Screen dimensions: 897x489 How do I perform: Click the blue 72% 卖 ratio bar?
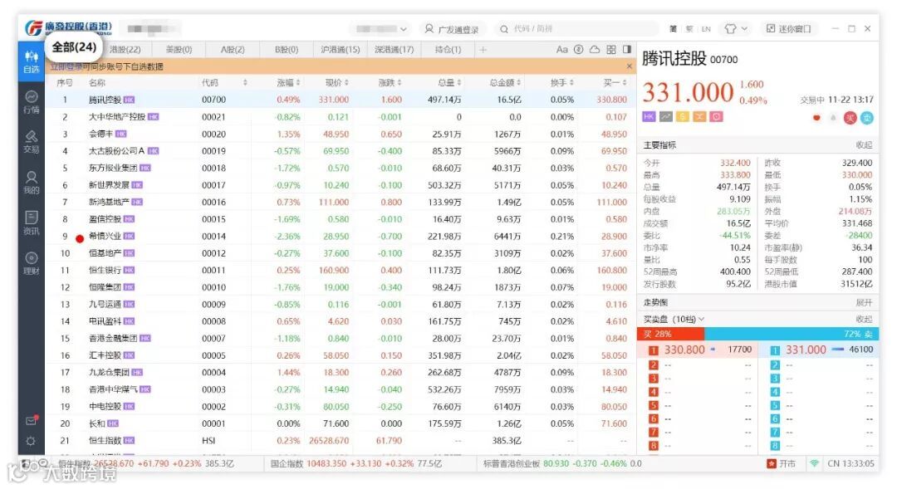pyautogui.click(x=792, y=334)
